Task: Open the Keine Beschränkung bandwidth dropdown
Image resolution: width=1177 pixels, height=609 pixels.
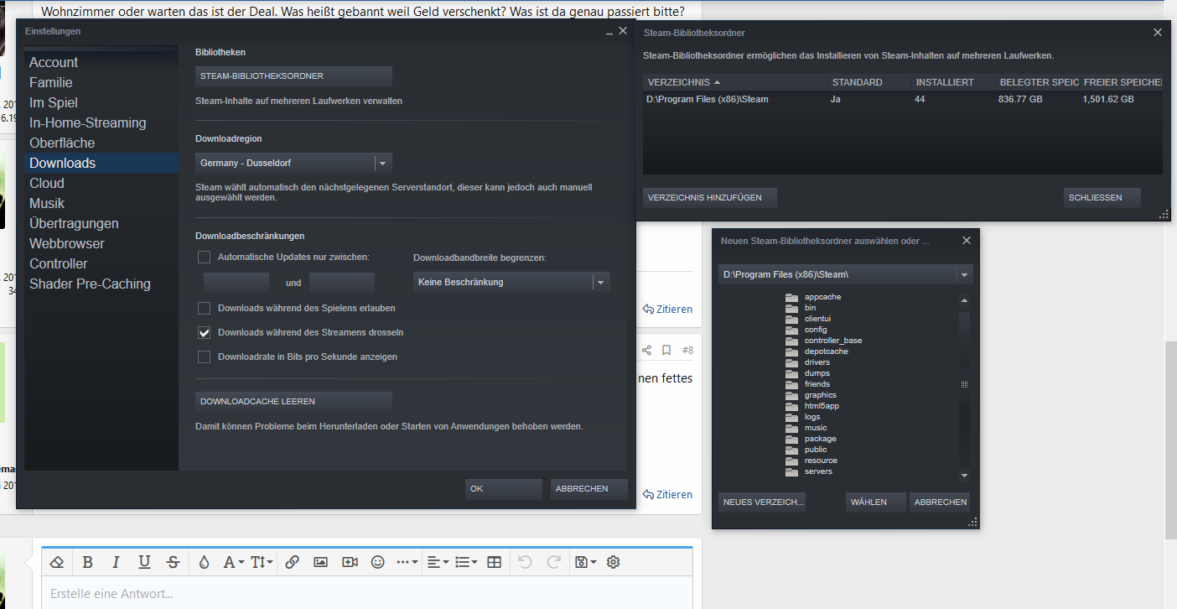Action: click(x=511, y=283)
